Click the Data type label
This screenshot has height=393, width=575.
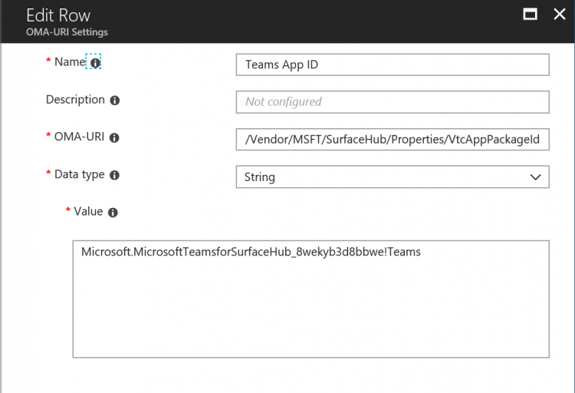pos(79,174)
